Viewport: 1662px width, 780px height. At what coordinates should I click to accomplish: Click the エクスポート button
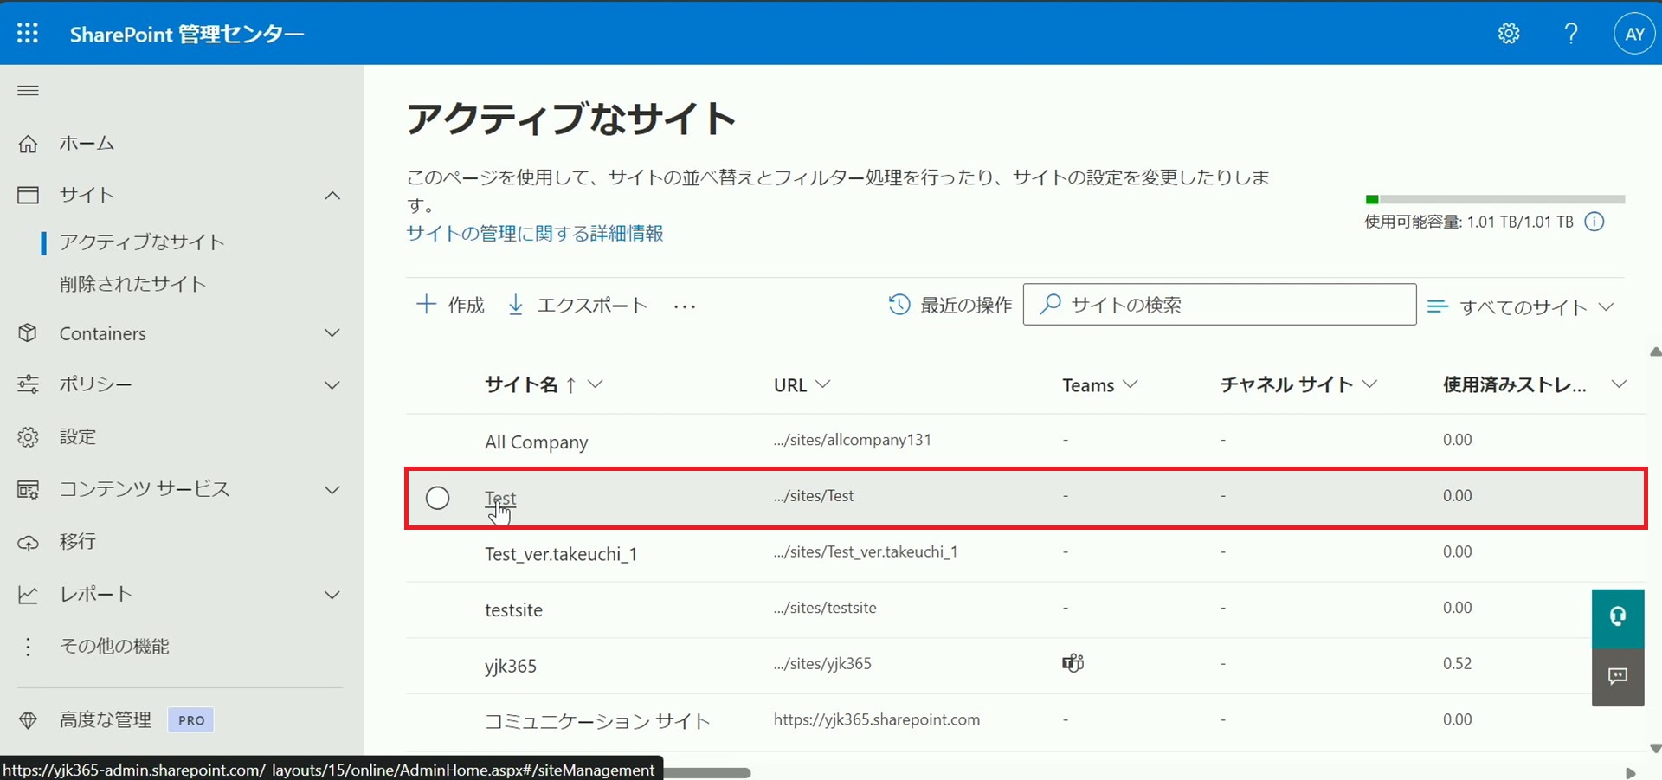[577, 305]
